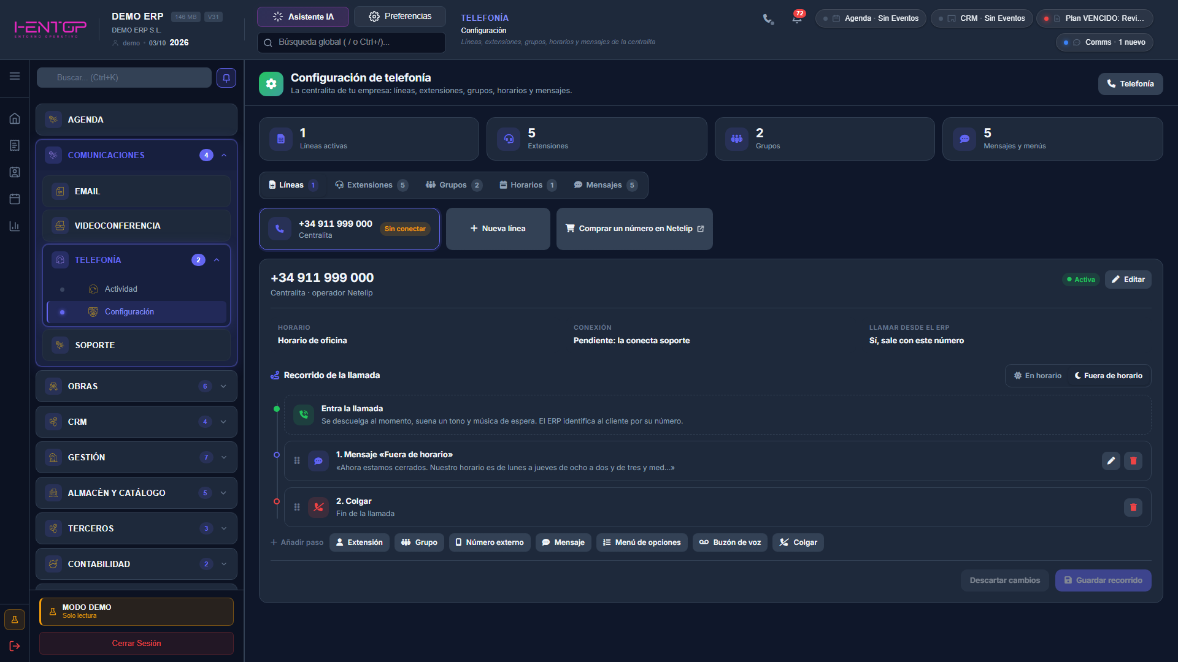The width and height of the screenshot is (1178, 662).
Task: Edit the Fuera de horario message step
Action: click(x=1111, y=461)
